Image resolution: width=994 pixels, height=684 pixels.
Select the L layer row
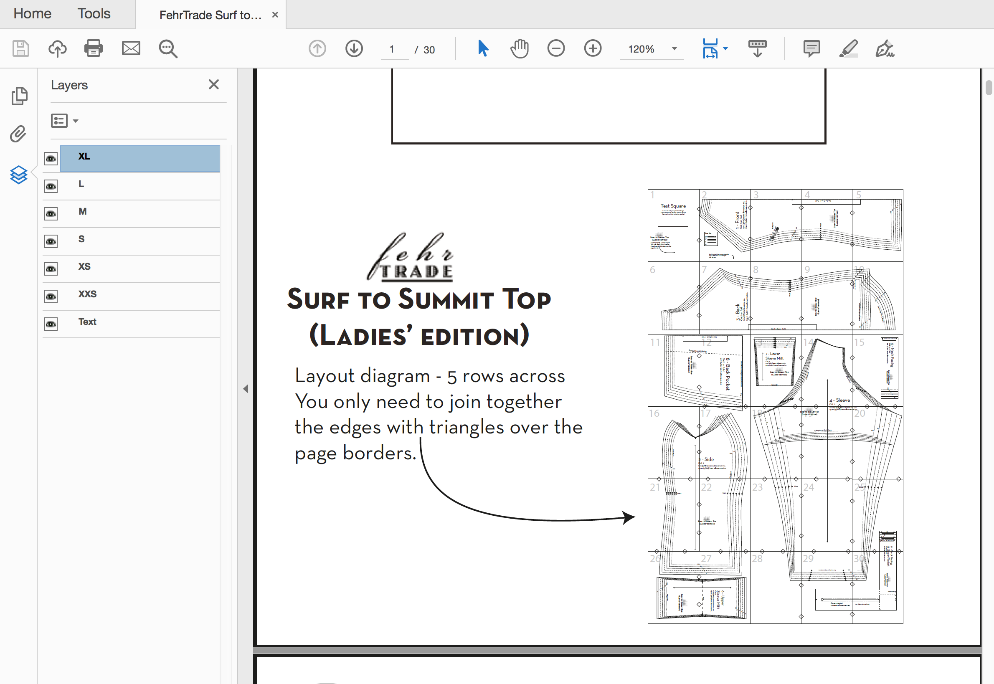pyautogui.click(x=140, y=186)
